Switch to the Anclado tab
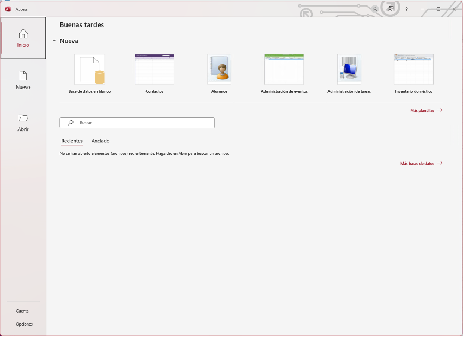Viewport: 463px width, 337px height. click(x=100, y=141)
